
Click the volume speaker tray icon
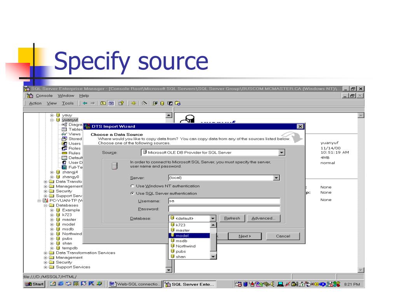273,284
